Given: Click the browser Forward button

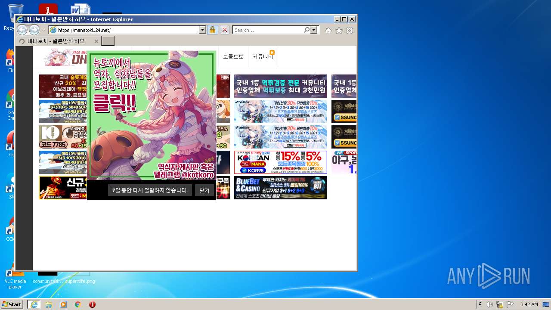Looking at the screenshot, I should click(x=34, y=30).
